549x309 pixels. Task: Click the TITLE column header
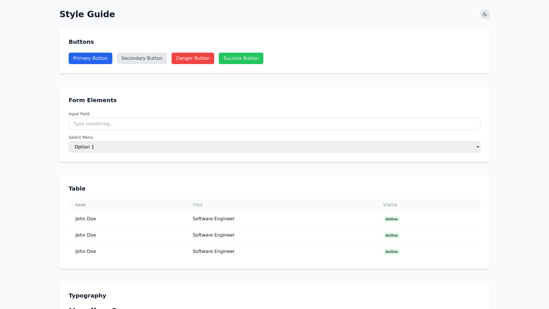pyautogui.click(x=198, y=205)
